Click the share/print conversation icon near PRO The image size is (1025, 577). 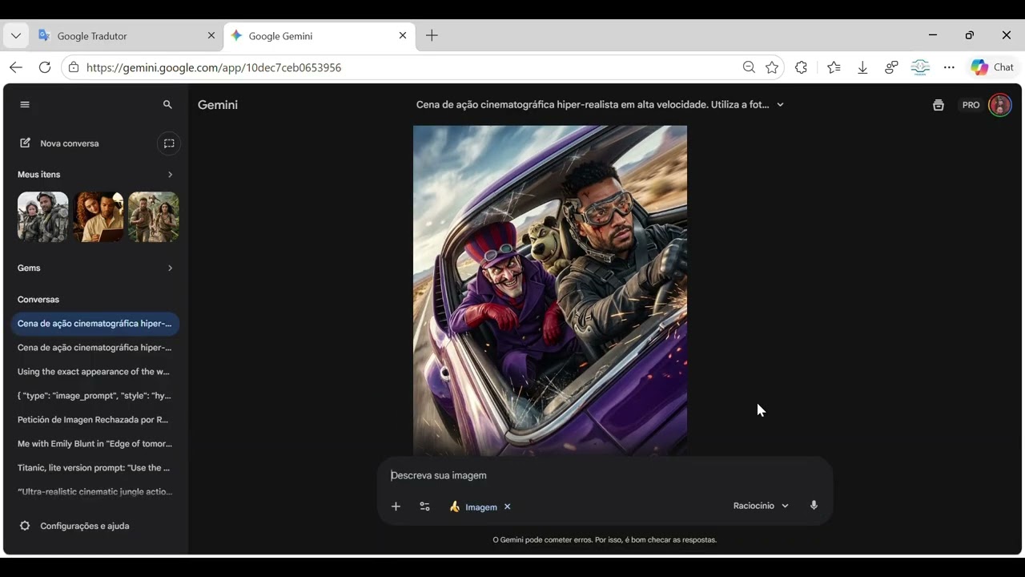[939, 105]
